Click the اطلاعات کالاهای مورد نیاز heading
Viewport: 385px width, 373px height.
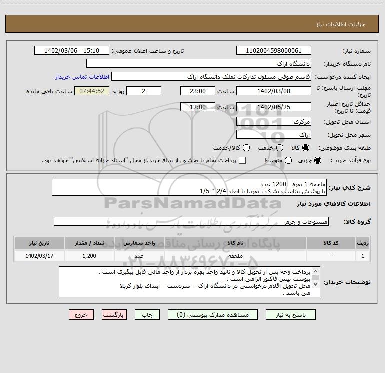pyautogui.click(x=333, y=204)
